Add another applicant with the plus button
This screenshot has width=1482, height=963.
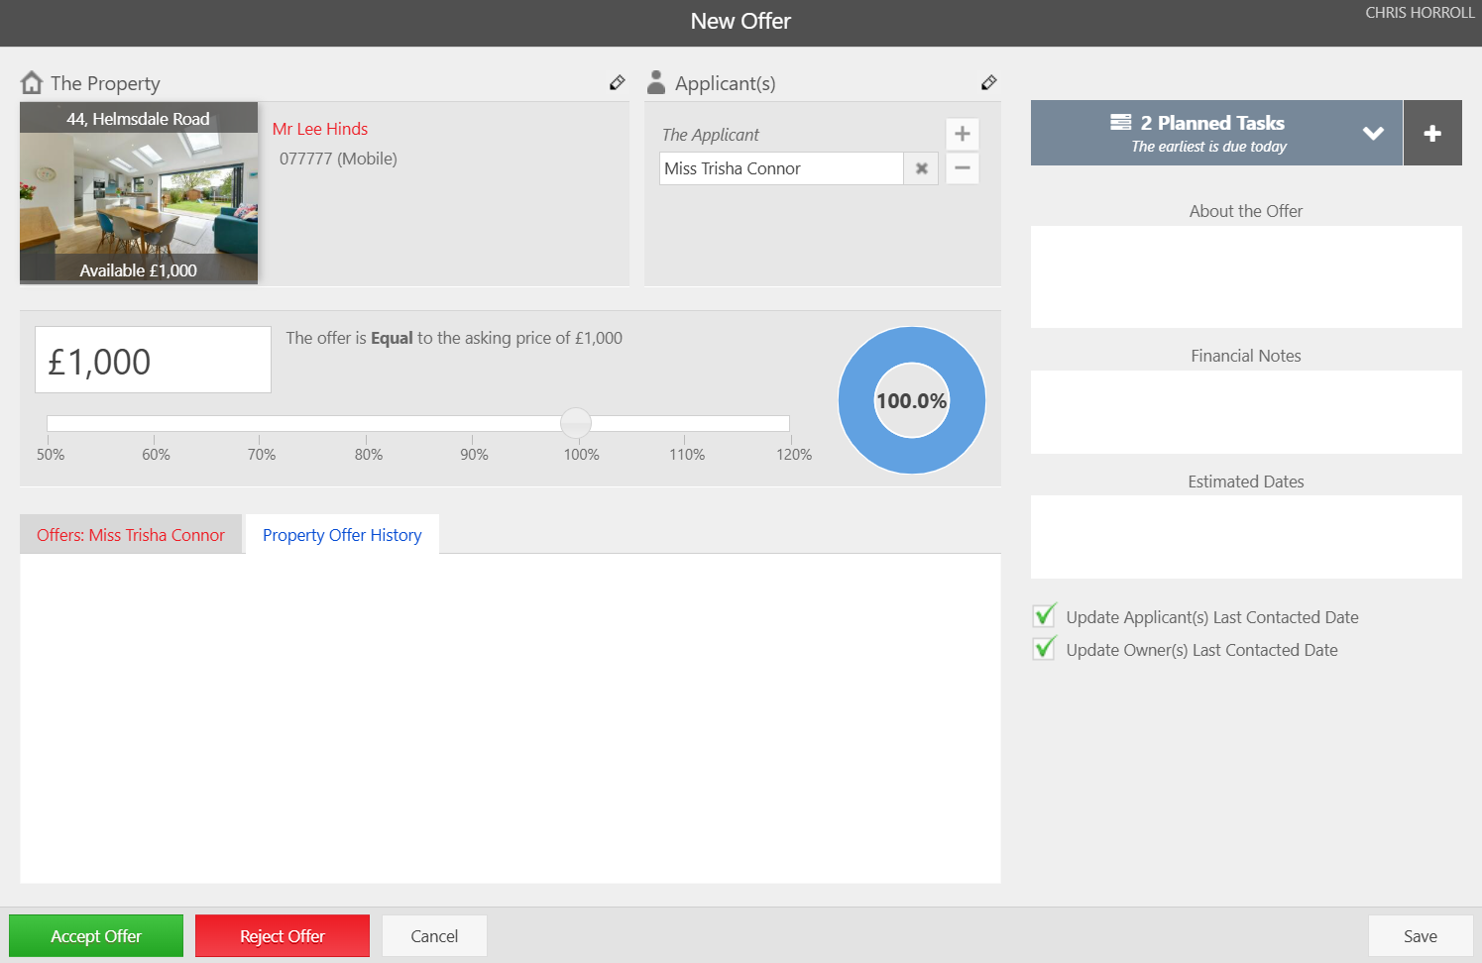[x=963, y=134]
